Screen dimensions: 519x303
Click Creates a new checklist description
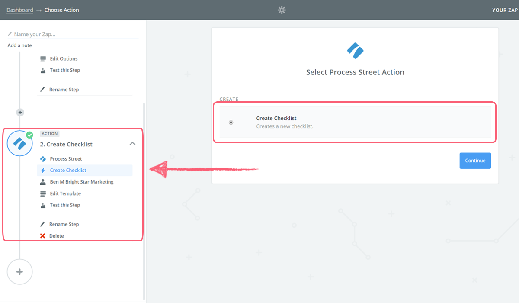click(285, 126)
